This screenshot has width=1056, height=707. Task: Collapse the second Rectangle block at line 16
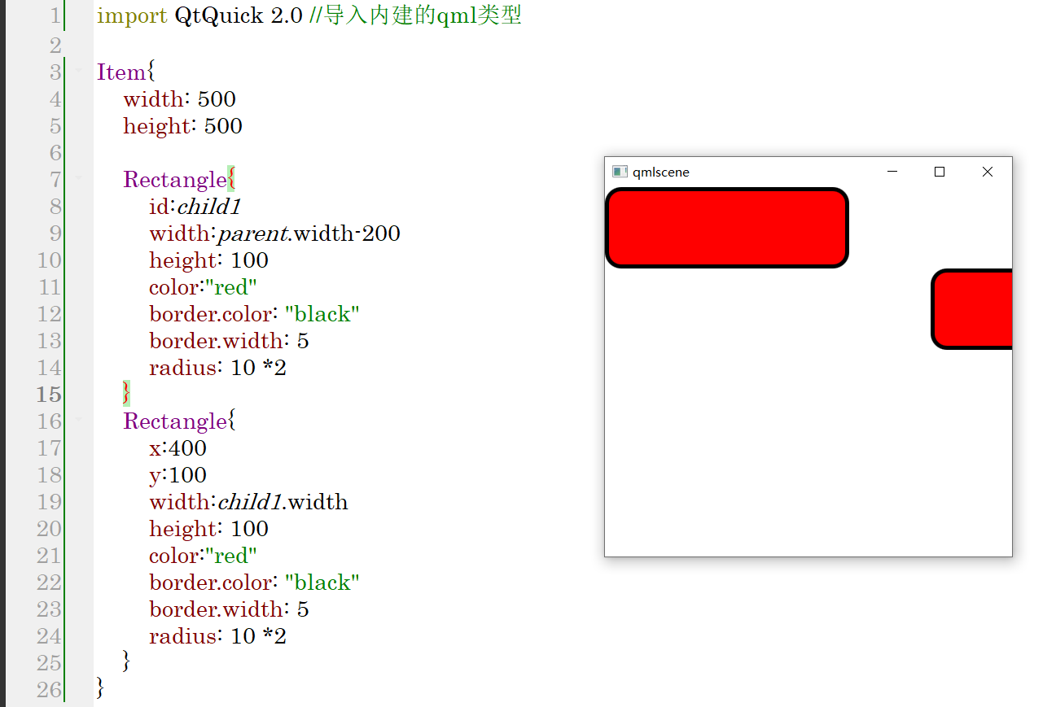coord(79,421)
